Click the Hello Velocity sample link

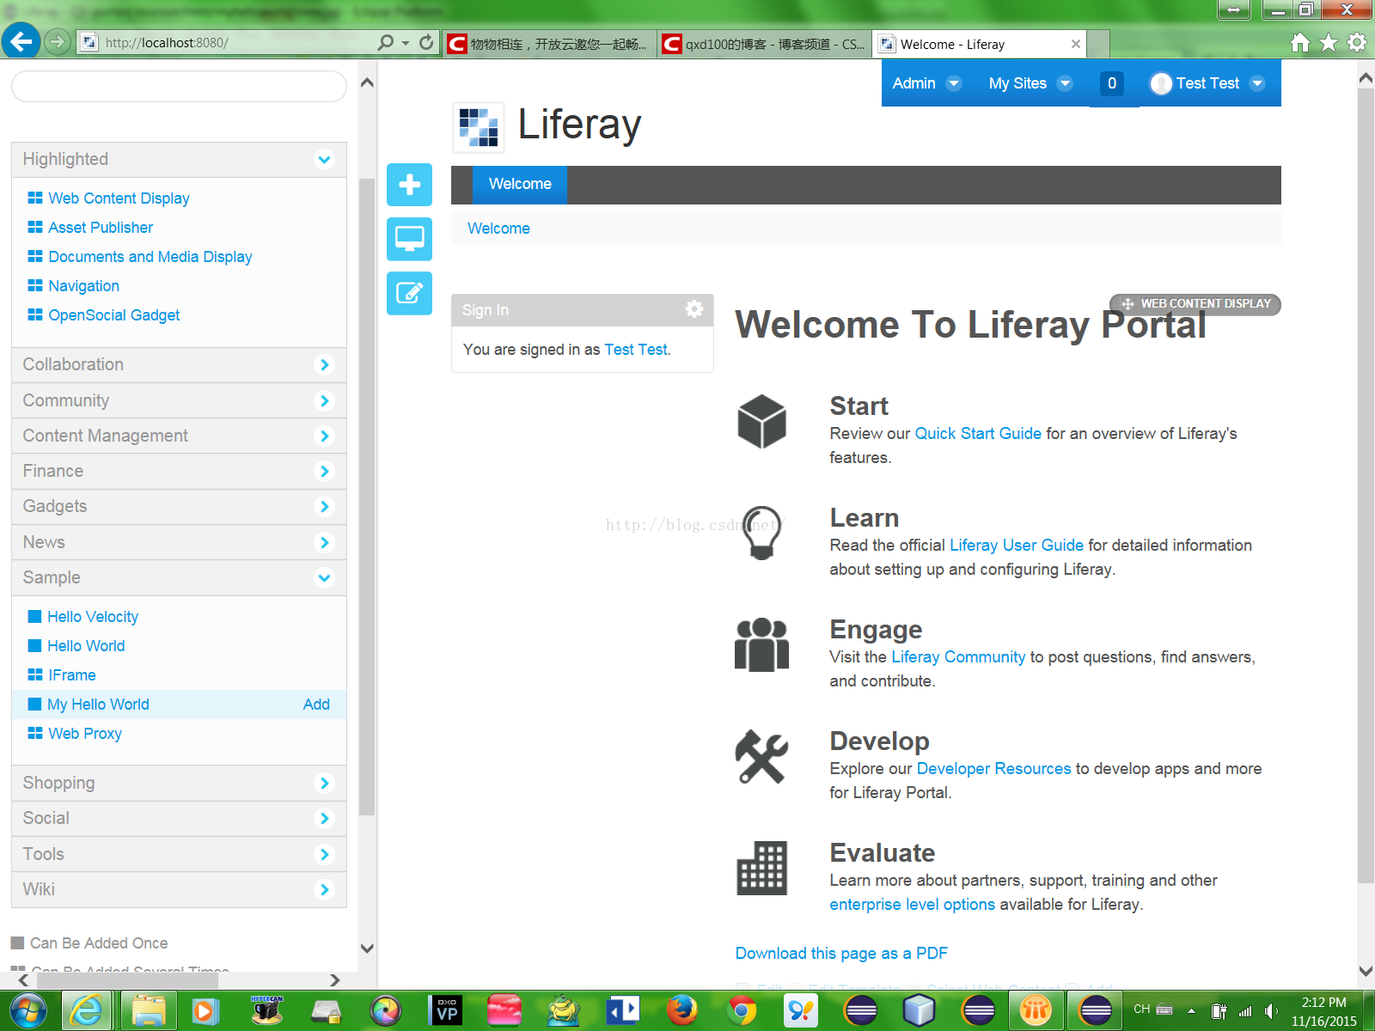93,617
